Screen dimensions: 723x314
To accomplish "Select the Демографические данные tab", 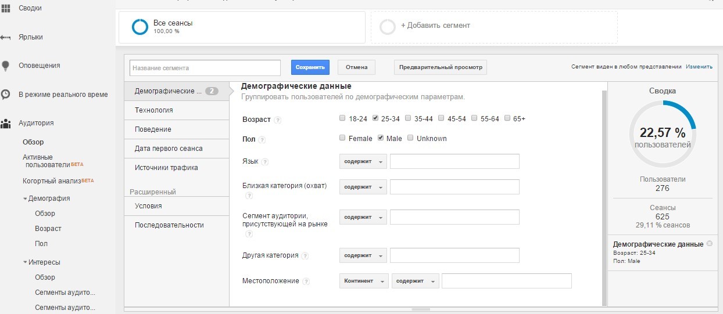I will click(x=177, y=91).
